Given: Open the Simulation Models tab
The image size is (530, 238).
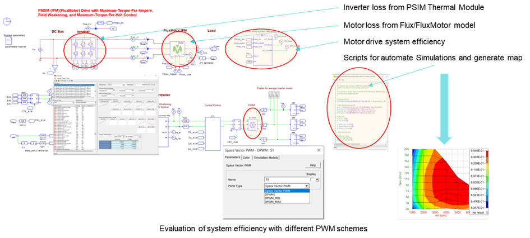Looking at the screenshot, I should (265, 157).
